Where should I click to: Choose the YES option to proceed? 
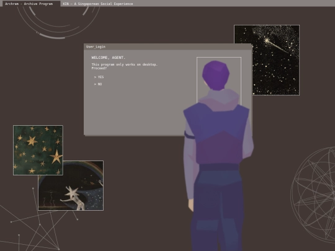(x=100, y=77)
